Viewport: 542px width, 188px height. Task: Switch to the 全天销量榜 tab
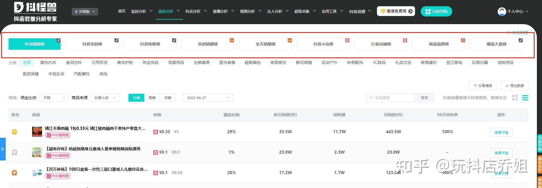tap(266, 44)
